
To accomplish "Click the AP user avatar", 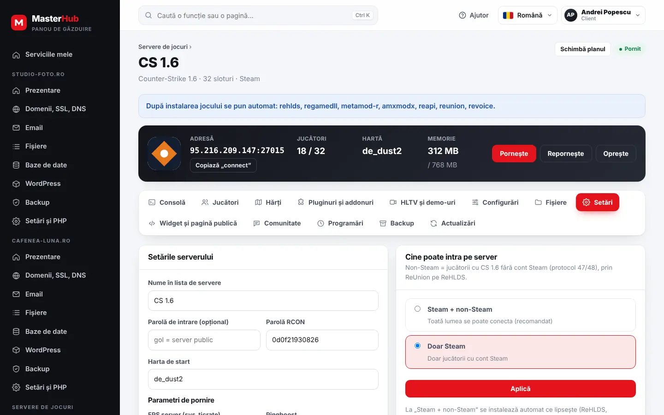I will (571, 15).
